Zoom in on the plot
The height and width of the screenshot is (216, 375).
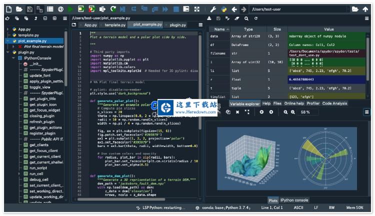[293, 112]
